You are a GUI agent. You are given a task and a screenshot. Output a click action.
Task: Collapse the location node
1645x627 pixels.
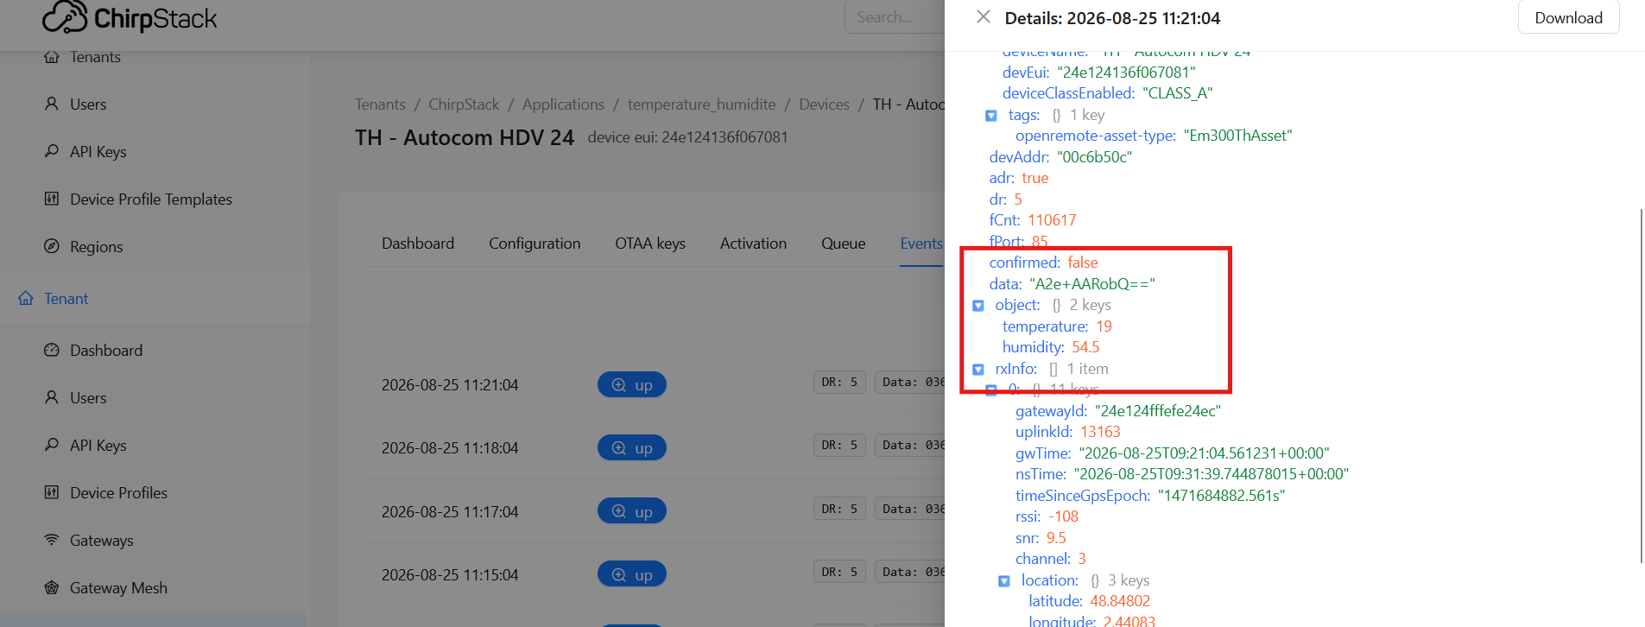point(1004,580)
